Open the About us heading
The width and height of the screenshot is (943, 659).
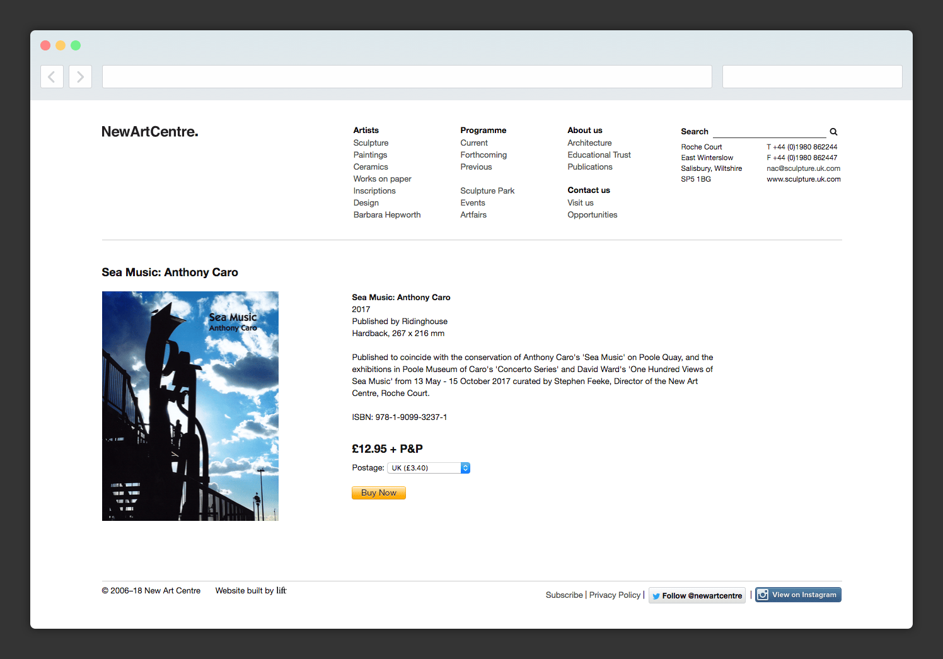pos(585,130)
